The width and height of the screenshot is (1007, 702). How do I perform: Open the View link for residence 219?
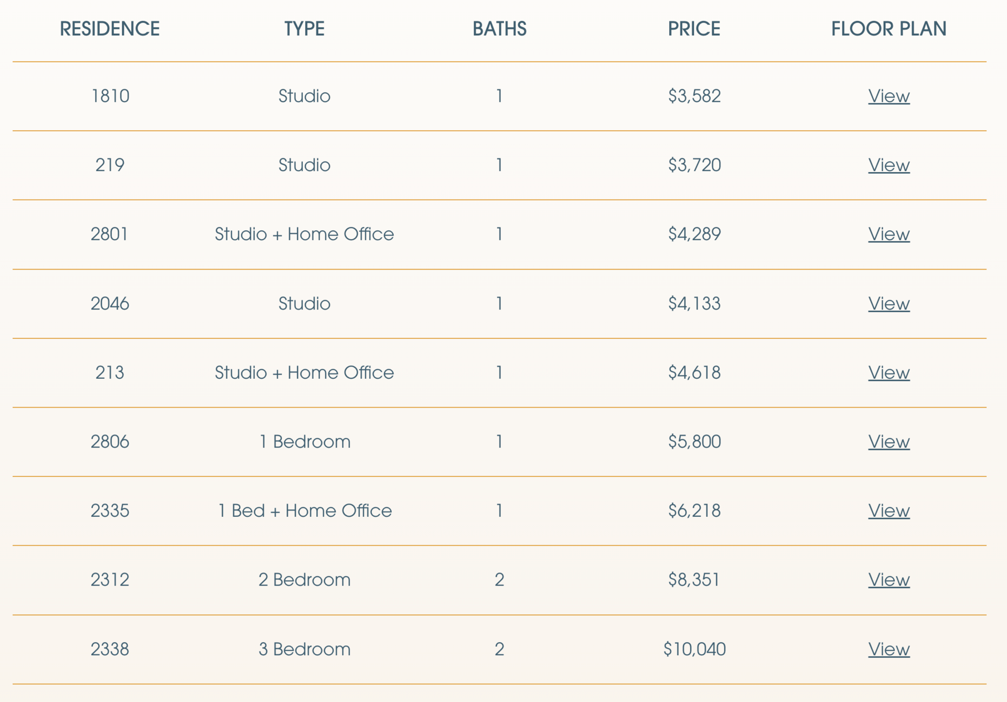point(888,165)
